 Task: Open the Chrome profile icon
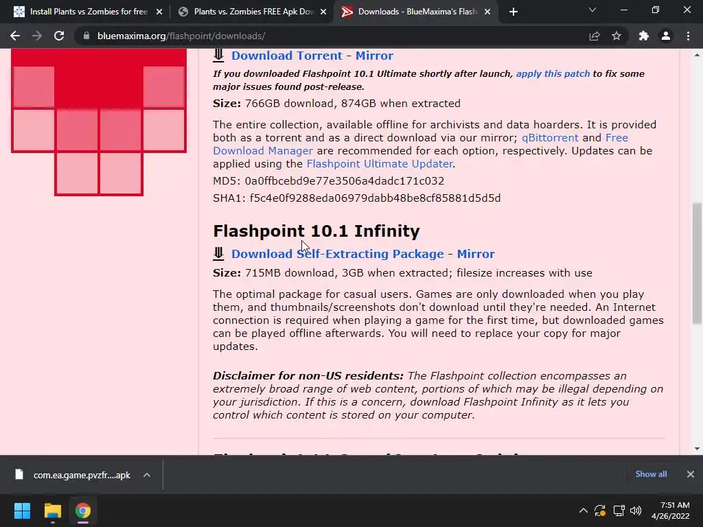click(666, 36)
